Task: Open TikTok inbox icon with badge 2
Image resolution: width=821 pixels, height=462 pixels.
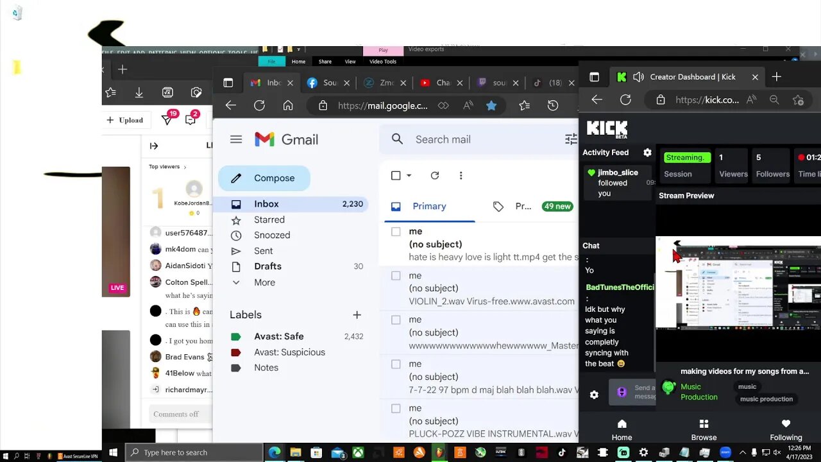Action: (191, 119)
